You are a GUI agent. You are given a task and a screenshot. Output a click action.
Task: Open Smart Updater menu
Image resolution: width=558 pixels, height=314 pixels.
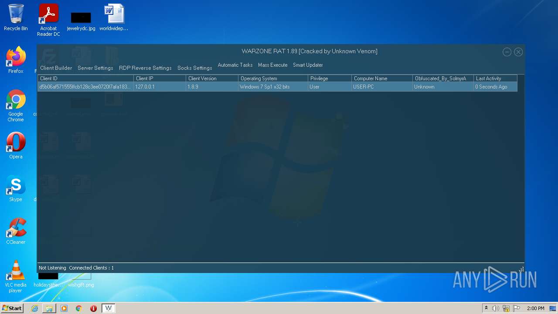(308, 65)
